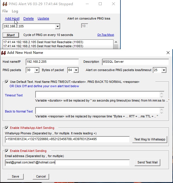The image size is (173, 183).
Task: Open the File menu
Action: [5, 11]
